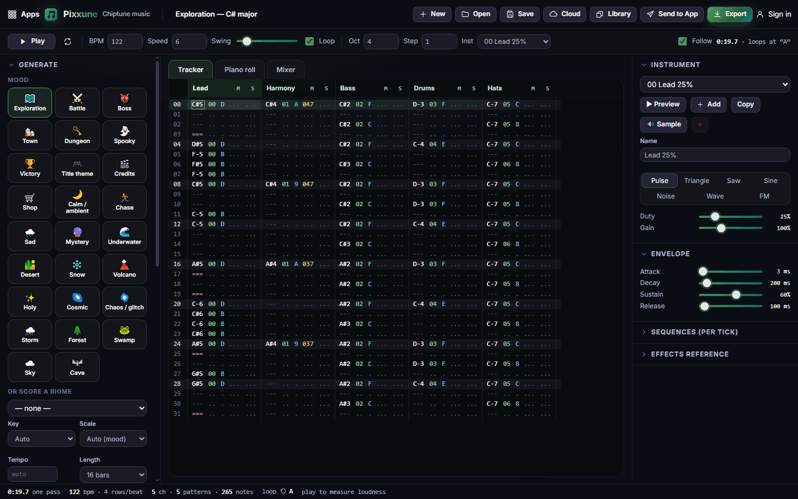Select the Tracker tab
This screenshot has height=499, width=798.
(191, 70)
